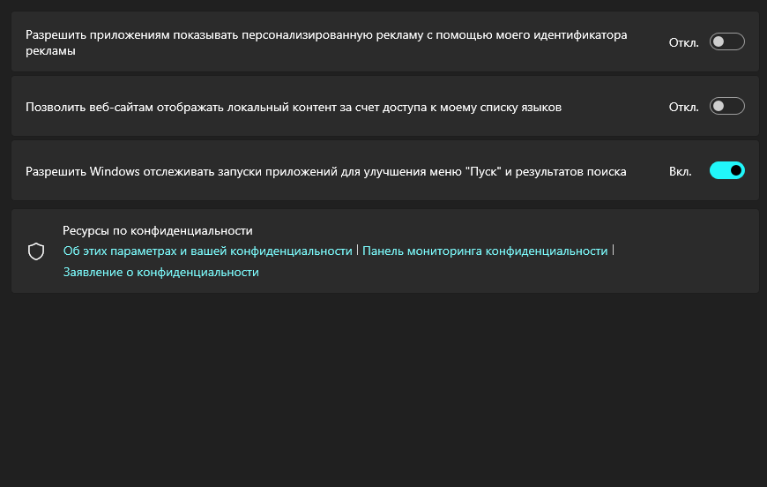Click "Вкл." label beside app tracking toggle
This screenshot has height=487, width=767.
[x=680, y=171]
